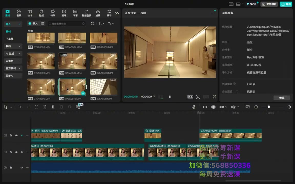Click the 修改 modify button
The image size is (295, 184).
click(282, 98)
